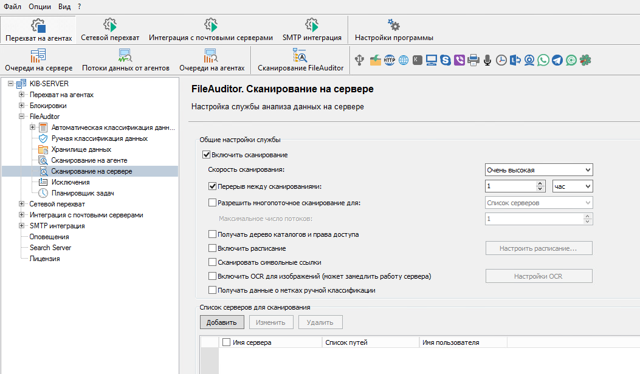The width and height of the screenshot is (640, 374).
Task: Enable Включить OCR для изображений checkbox
Action: point(212,276)
